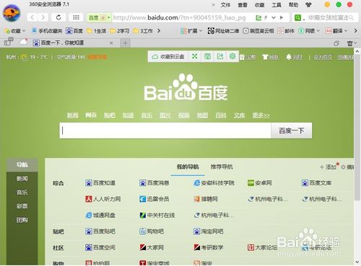The width and height of the screenshot is (361, 266).
Task: Open the 人人听力网 site link
Action: point(103,199)
